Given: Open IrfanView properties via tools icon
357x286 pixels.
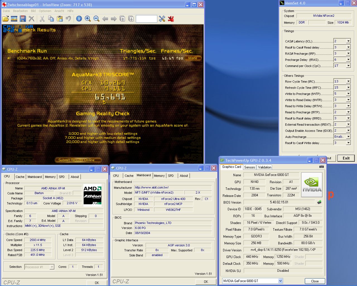Looking at the screenshot, I should click(162, 19).
